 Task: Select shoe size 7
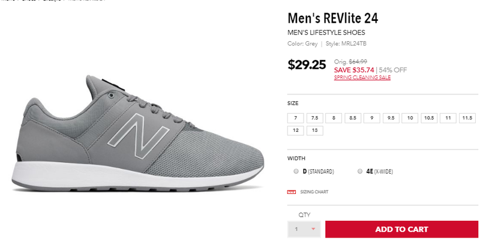296,118
